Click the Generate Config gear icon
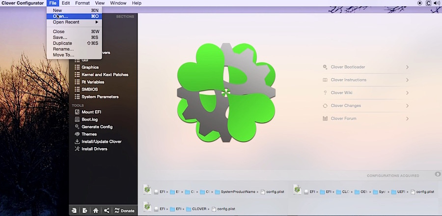 pyautogui.click(x=77, y=126)
